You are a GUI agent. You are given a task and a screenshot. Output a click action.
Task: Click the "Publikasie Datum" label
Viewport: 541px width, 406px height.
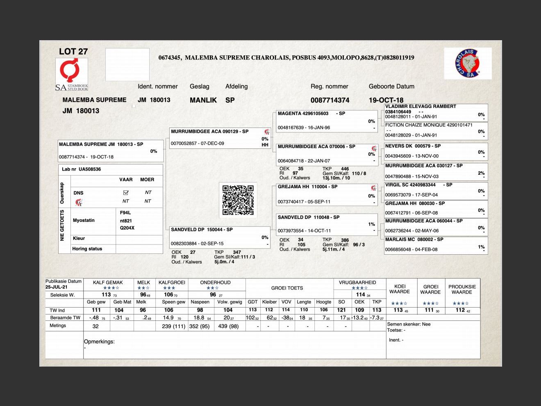click(64, 281)
